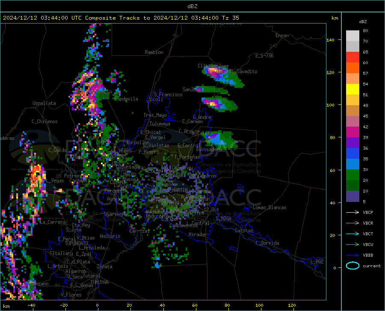The height and width of the screenshot is (311, 385).
Task: Click the Encon label on map
Action: (x=282, y=36)
